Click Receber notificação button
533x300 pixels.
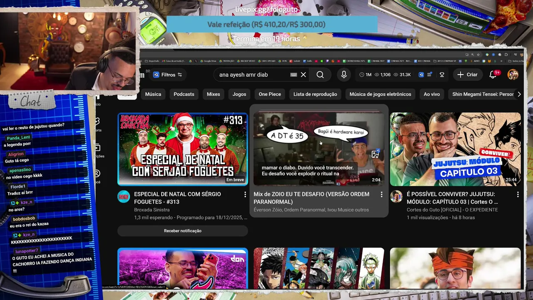click(183, 231)
